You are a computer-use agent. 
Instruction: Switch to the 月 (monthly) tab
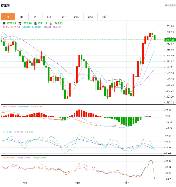click(35, 17)
